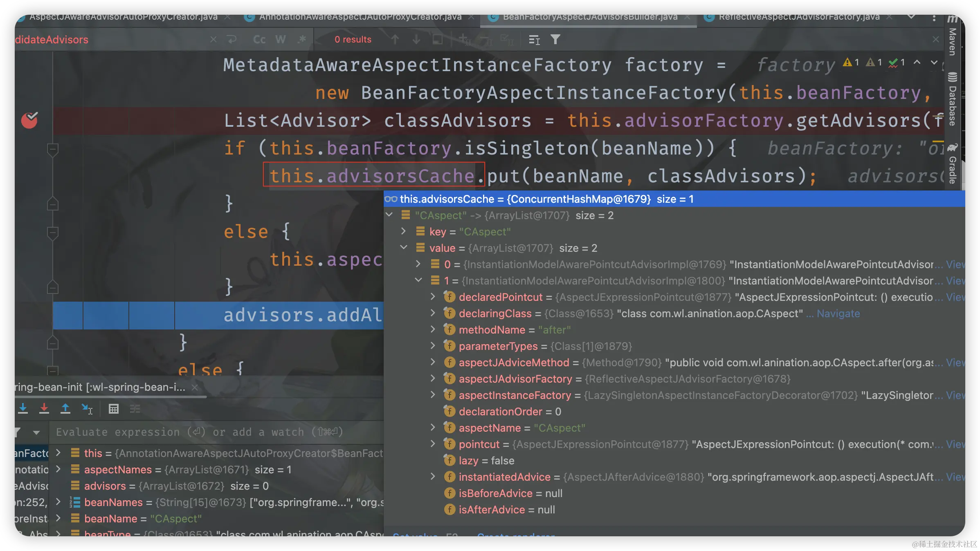Click Step Into debugger button
Image resolution: width=980 pixels, height=551 pixels.
[x=23, y=408]
